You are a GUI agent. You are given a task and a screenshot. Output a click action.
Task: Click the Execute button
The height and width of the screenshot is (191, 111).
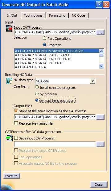pos(11,176)
